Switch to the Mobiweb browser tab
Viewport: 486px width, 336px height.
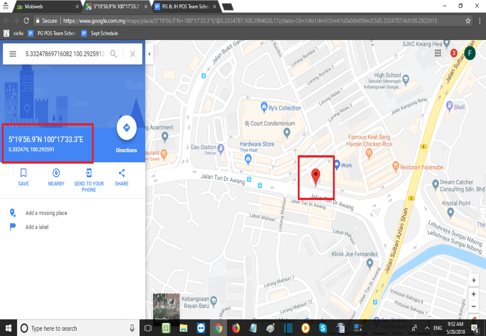[x=46, y=6]
